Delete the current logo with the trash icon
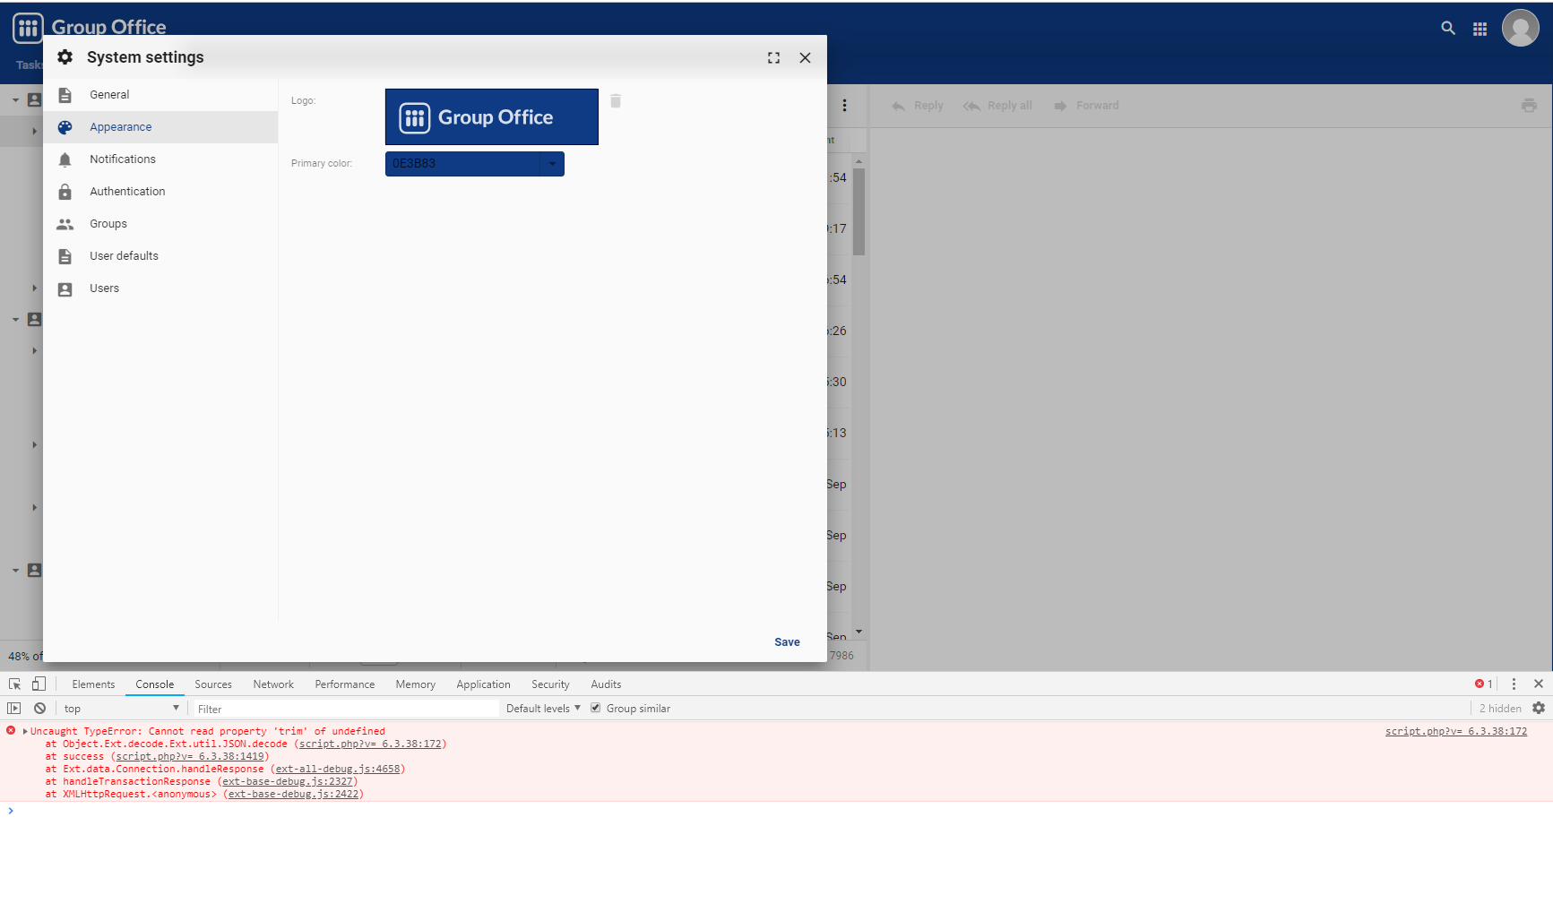The image size is (1553, 912). (x=616, y=101)
